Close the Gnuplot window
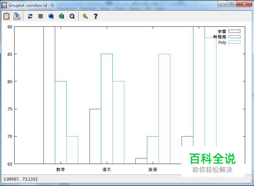This screenshot has width=254, height=186. pos(244,4)
